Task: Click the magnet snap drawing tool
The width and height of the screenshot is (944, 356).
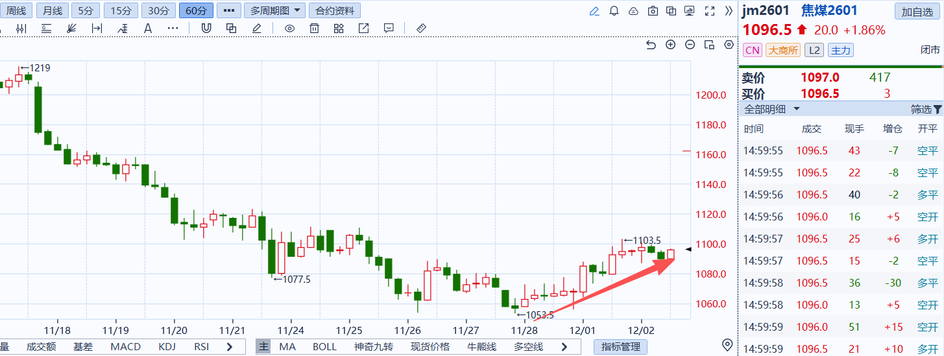Action: (206, 28)
